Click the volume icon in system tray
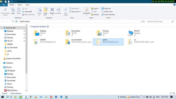176x99 pixels. [x=150, y=97]
